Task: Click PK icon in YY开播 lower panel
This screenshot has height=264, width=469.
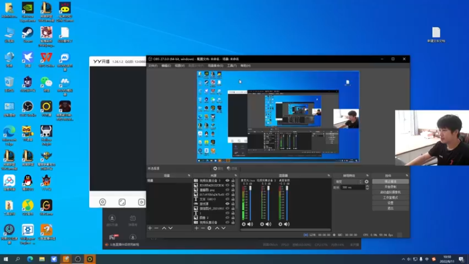Action: point(113,237)
